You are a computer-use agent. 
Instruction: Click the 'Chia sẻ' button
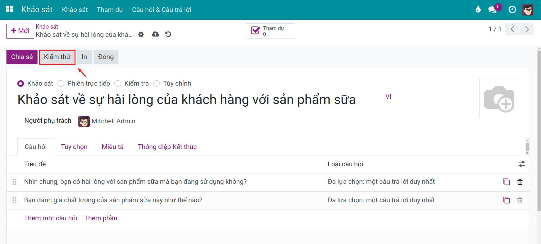point(22,57)
